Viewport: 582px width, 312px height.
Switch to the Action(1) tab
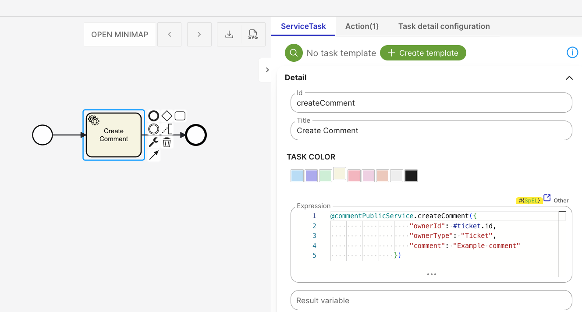click(x=362, y=26)
